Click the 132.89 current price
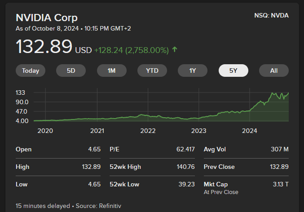 [x=44, y=47]
